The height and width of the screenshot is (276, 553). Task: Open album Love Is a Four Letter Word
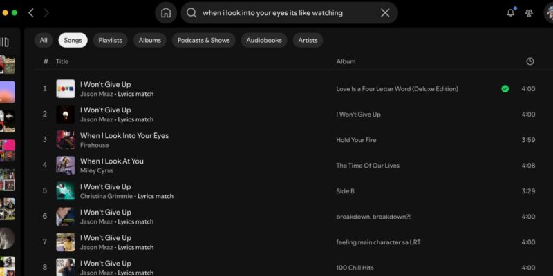click(397, 89)
